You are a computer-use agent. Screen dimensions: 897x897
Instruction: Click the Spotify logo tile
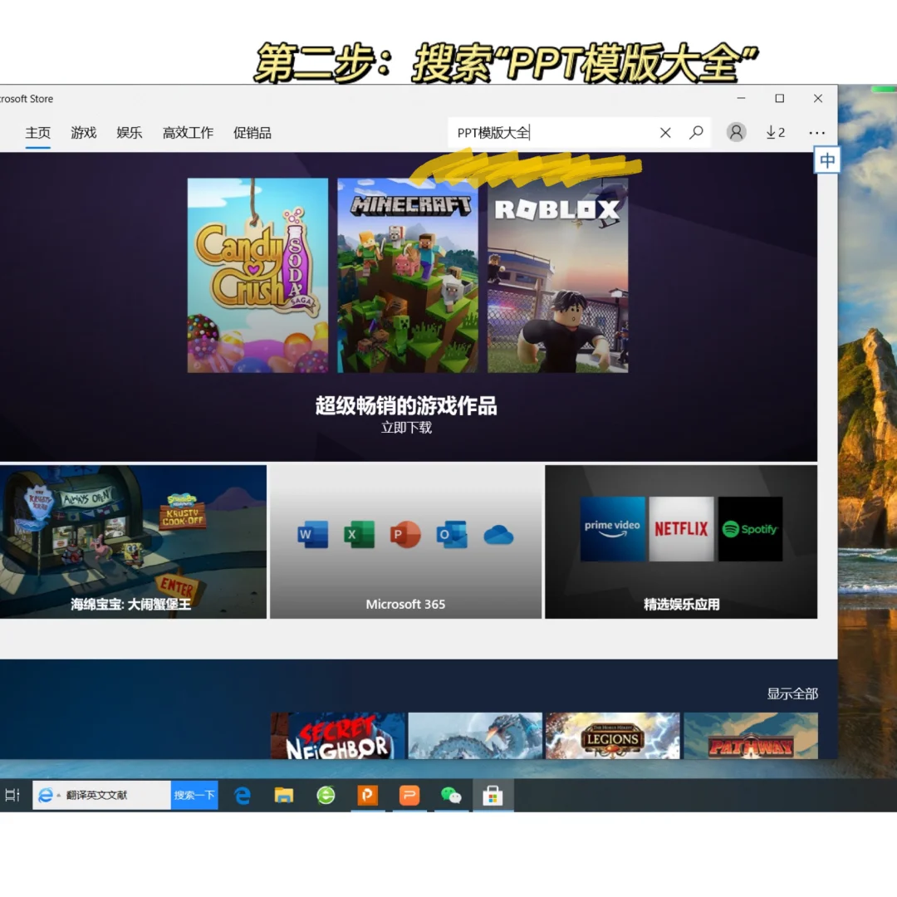pyautogui.click(x=750, y=528)
